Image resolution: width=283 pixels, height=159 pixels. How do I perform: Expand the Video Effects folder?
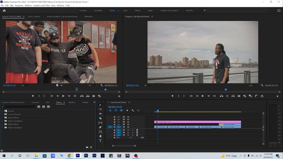pyautogui.click(x=2, y=124)
